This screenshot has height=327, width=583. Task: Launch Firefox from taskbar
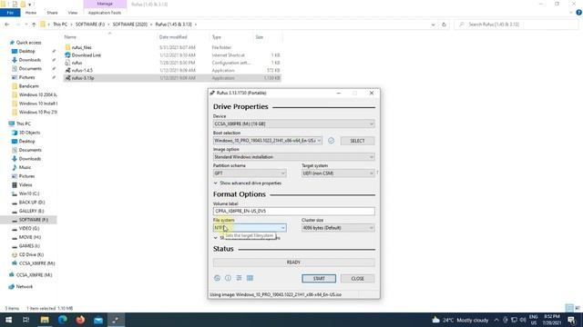tap(80, 320)
